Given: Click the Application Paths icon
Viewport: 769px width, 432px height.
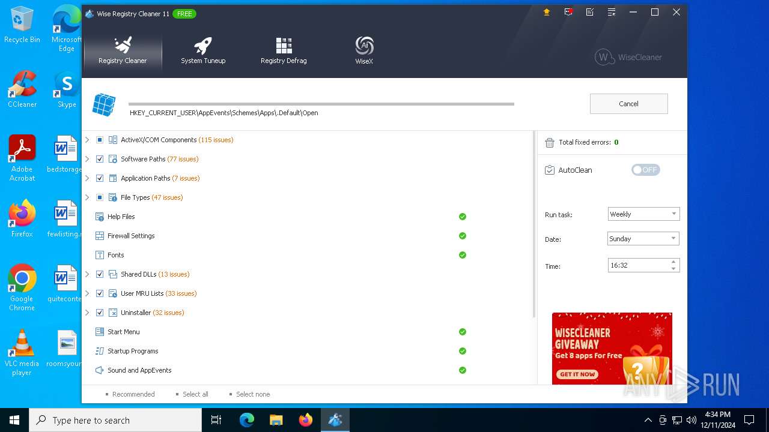Looking at the screenshot, I should coord(113,178).
